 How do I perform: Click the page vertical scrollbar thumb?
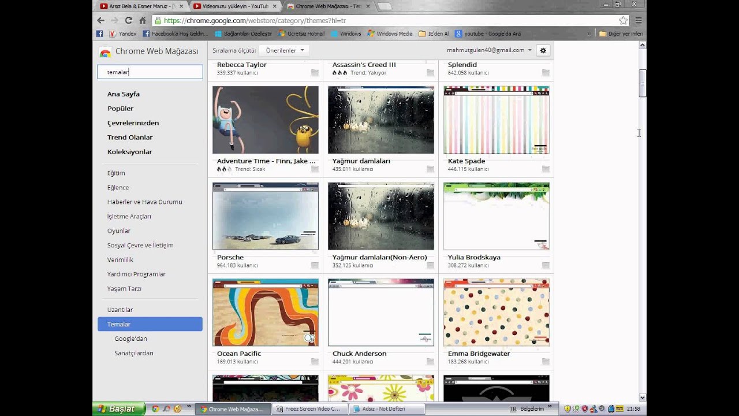coord(643,83)
